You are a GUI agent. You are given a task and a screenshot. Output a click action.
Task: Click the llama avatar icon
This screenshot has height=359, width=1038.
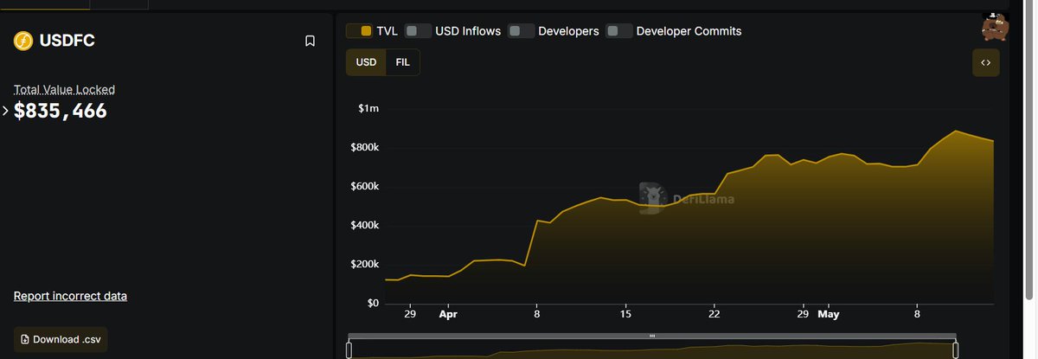tap(995, 28)
